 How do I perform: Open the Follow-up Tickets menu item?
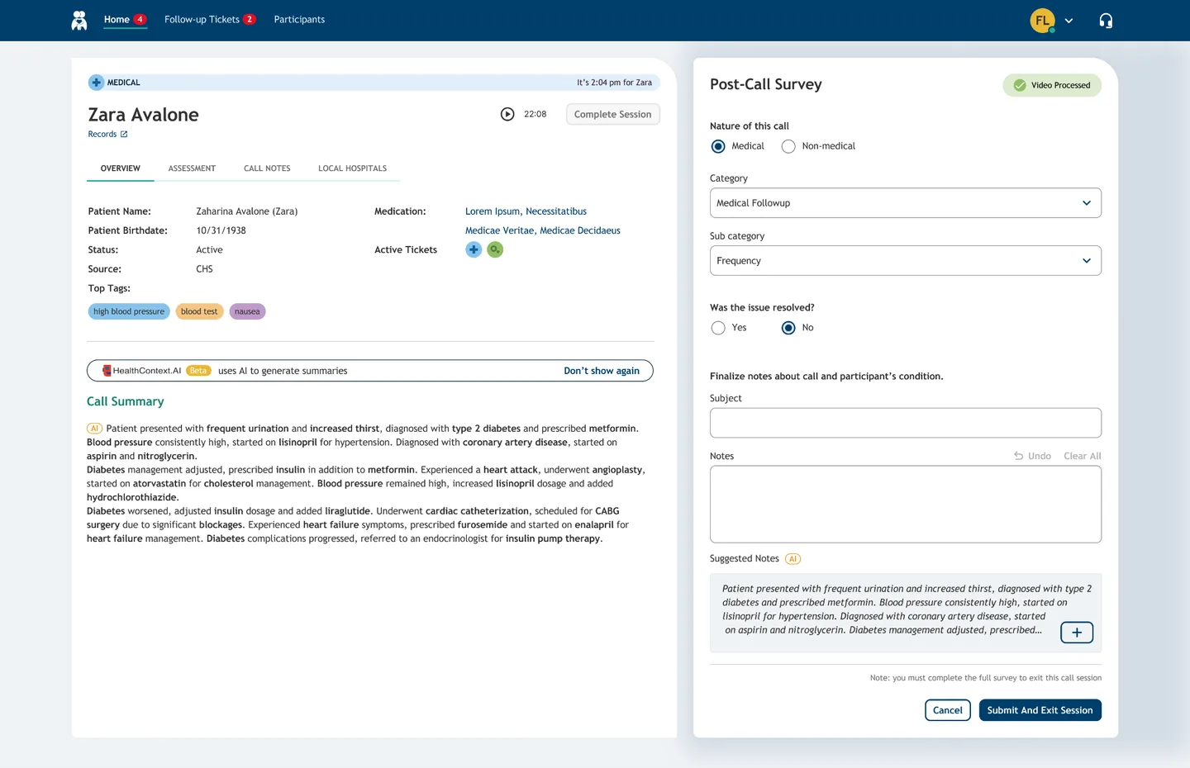pos(202,20)
